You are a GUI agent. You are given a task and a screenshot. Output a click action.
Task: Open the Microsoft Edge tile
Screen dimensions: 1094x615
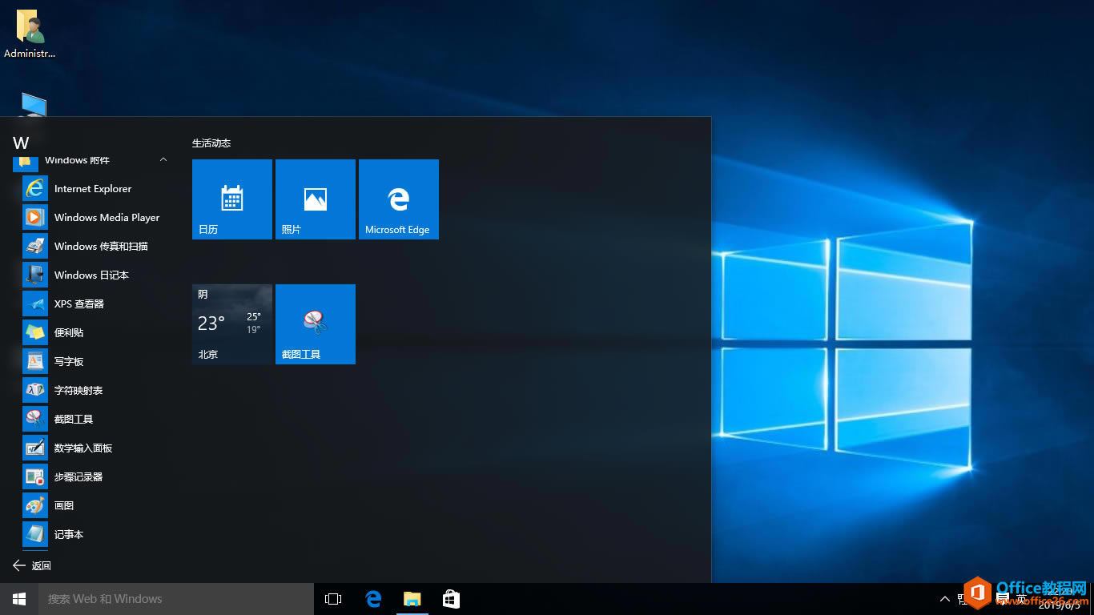tap(399, 199)
